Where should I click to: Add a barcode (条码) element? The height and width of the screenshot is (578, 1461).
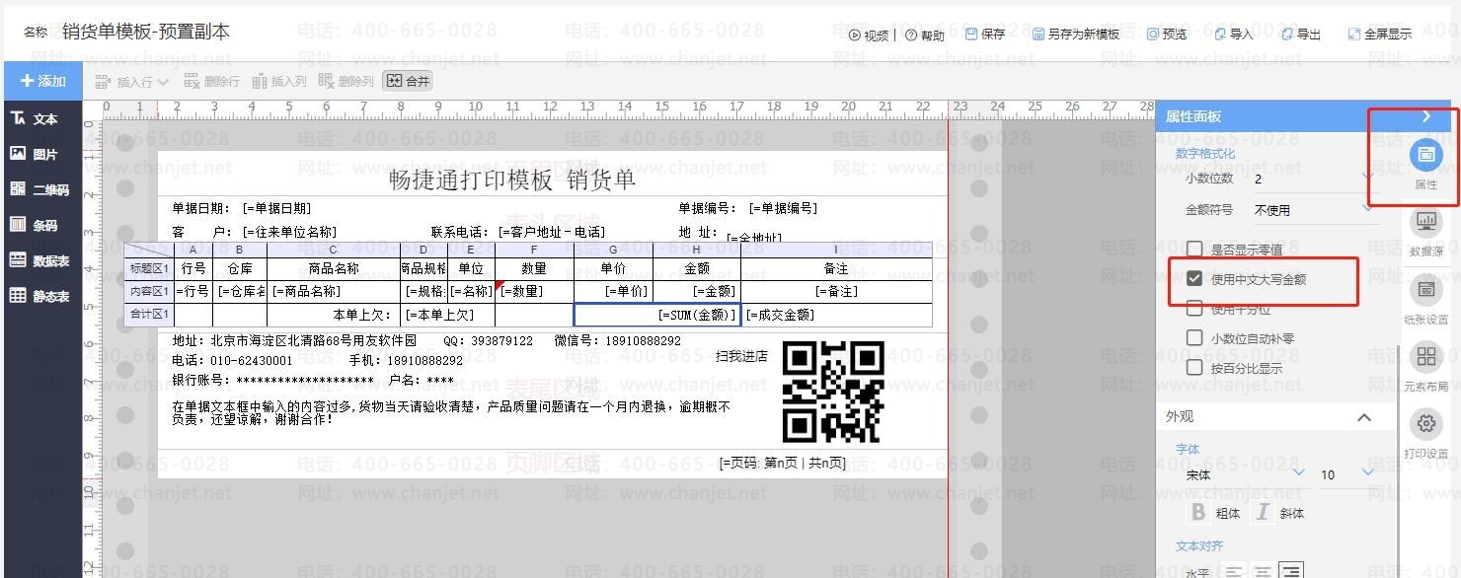click(35, 225)
